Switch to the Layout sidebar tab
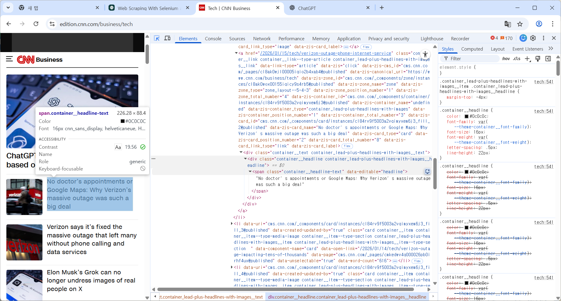The width and height of the screenshot is (561, 301). 498,49
